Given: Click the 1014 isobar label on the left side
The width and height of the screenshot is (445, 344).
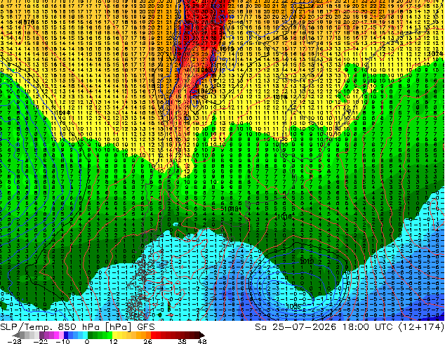Looking at the screenshot, I should pyautogui.click(x=62, y=113).
